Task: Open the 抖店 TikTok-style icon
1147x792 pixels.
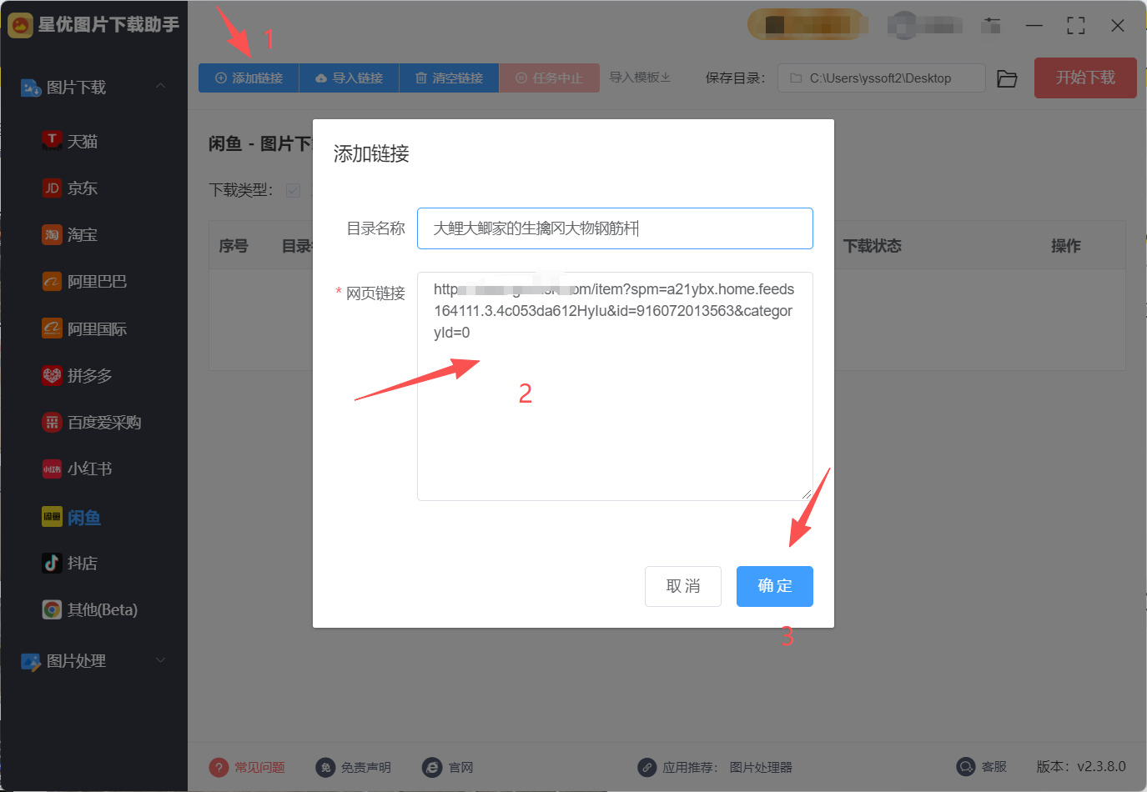Action: click(x=52, y=563)
